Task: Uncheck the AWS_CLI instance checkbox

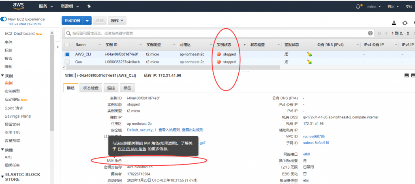Action: pos(67,54)
